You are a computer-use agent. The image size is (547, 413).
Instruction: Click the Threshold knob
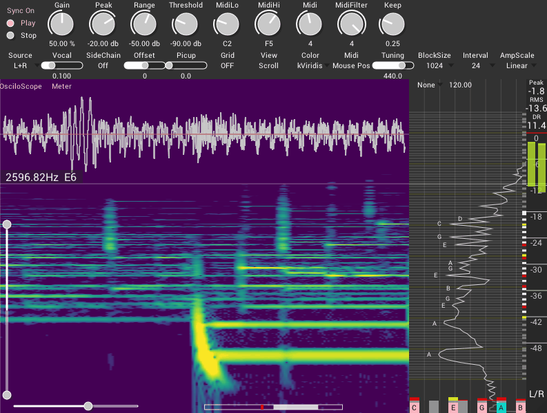(186, 24)
